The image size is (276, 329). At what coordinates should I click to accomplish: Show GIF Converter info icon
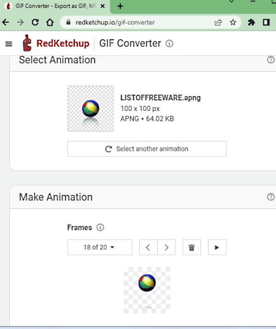[169, 43]
